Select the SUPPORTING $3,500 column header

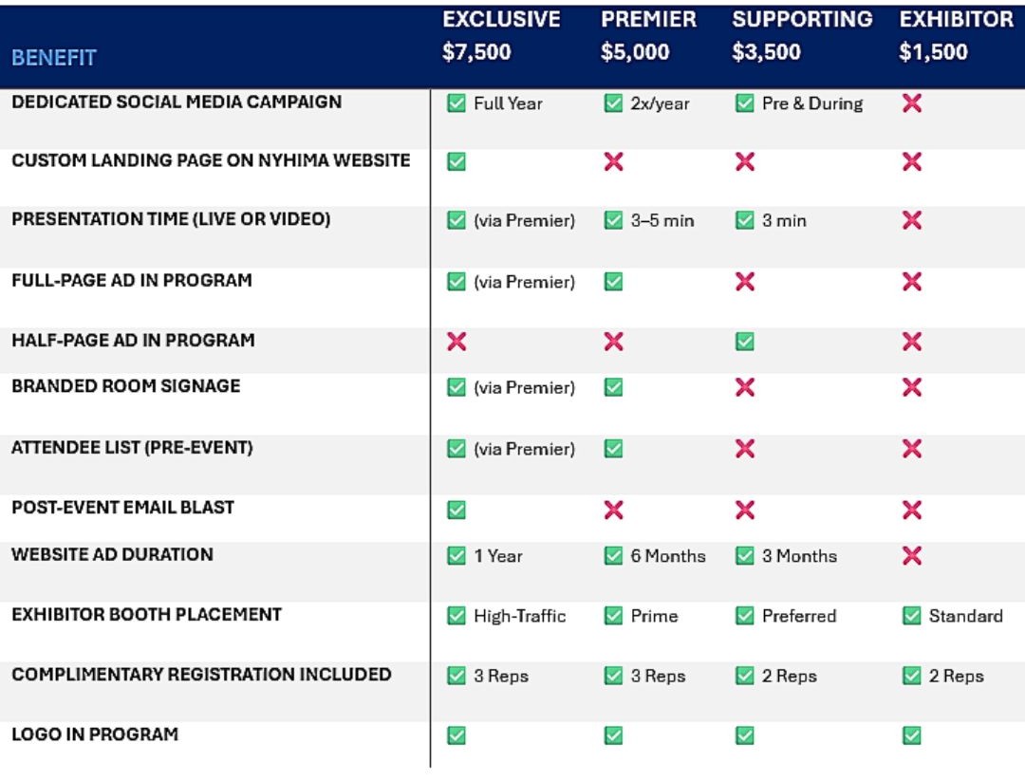click(x=802, y=36)
